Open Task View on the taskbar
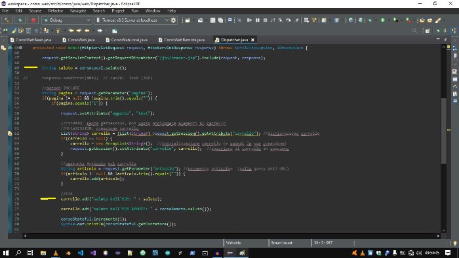 (x=30, y=253)
